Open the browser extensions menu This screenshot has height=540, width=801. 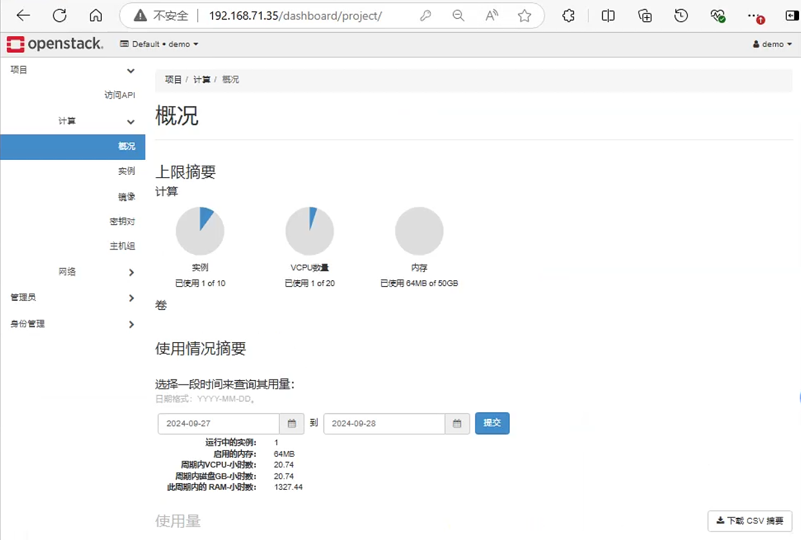tap(568, 16)
